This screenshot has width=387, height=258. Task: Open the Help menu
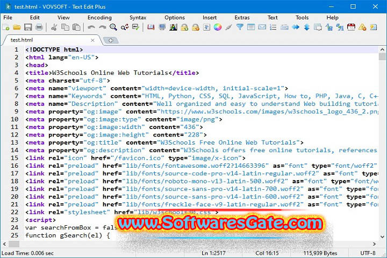[x=332, y=18]
